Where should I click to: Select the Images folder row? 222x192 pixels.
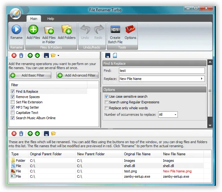(x=107, y=161)
